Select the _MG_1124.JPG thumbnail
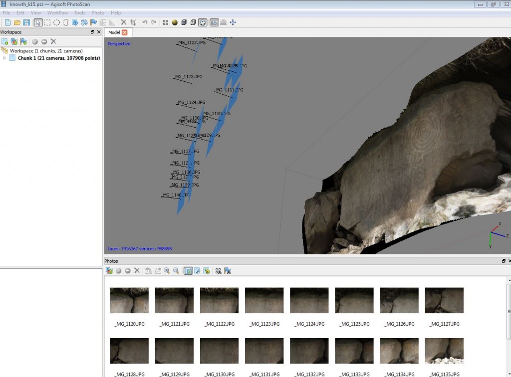 click(x=309, y=300)
